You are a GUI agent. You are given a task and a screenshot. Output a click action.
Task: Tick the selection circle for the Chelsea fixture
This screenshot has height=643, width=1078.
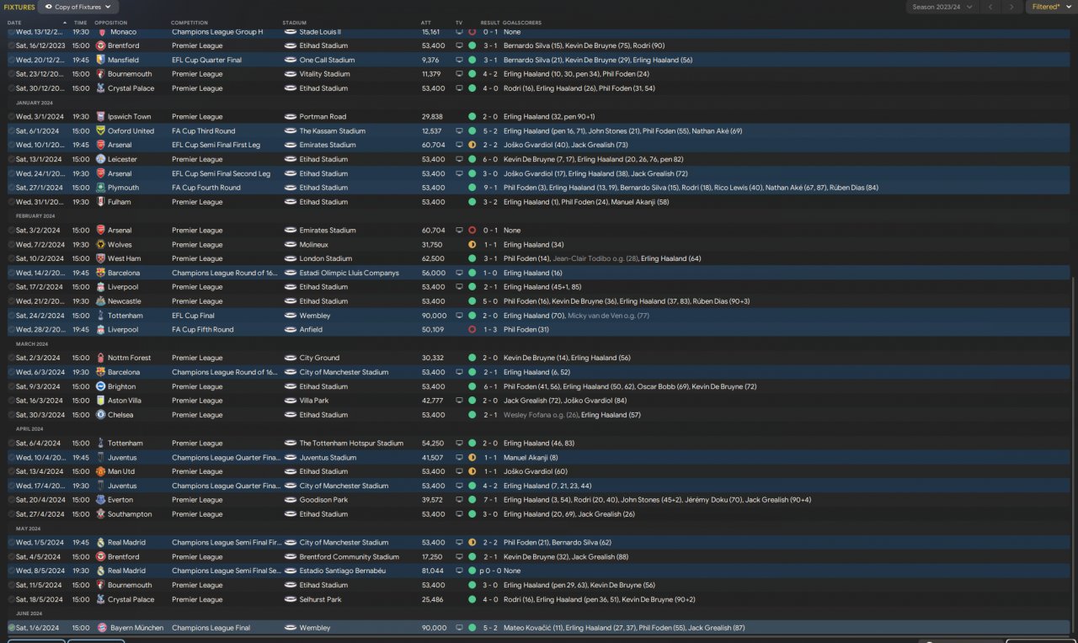[x=12, y=415]
